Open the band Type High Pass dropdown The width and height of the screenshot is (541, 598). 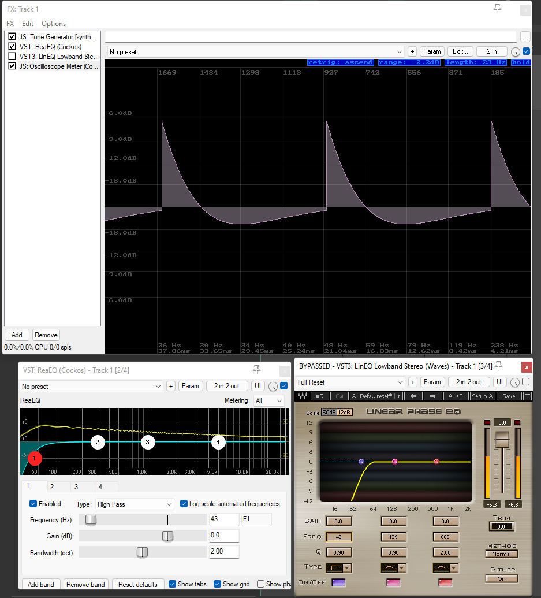tap(134, 504)
